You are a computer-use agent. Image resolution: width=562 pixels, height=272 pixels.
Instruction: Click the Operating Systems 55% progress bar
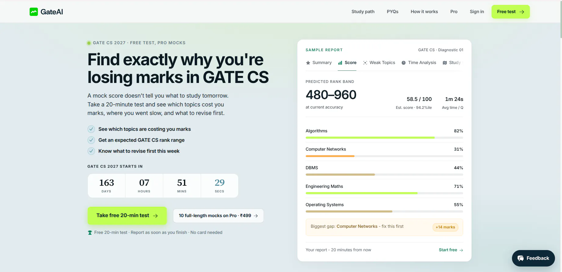(384, 211)
